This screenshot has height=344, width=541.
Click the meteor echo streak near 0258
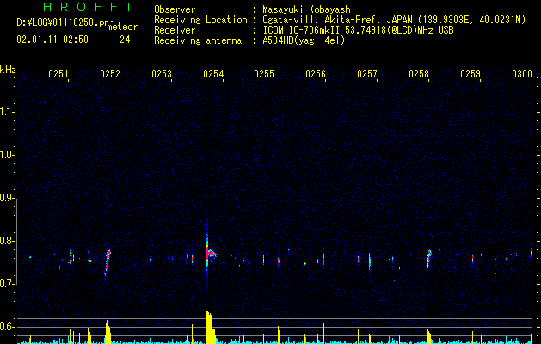coord(428,260)
